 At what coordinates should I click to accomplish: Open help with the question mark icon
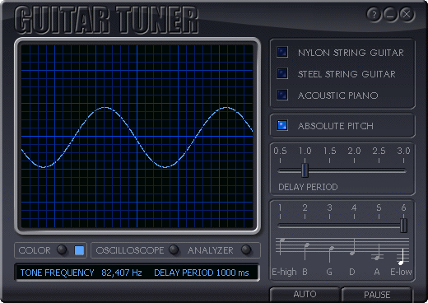pyautogui.click(x=374, y=14)
